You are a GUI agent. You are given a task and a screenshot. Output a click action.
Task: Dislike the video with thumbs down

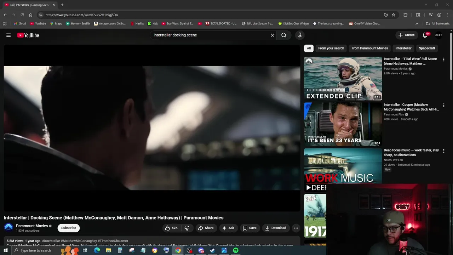point(187,228)
